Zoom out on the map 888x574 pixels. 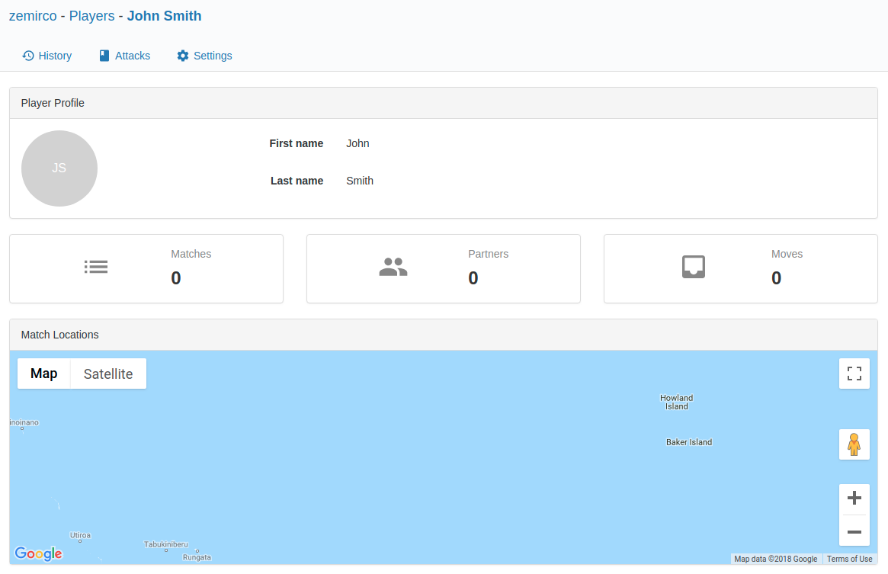click(x=854, y=531)
